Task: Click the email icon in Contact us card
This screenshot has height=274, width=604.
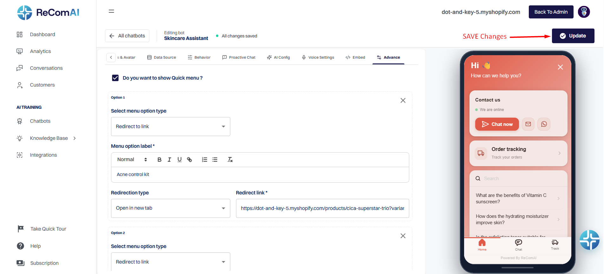Action: [x=528, y=124]
